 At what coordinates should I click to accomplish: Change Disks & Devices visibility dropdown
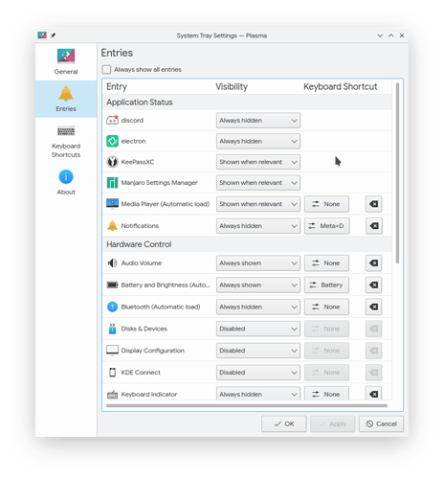(x=258, y=329)
